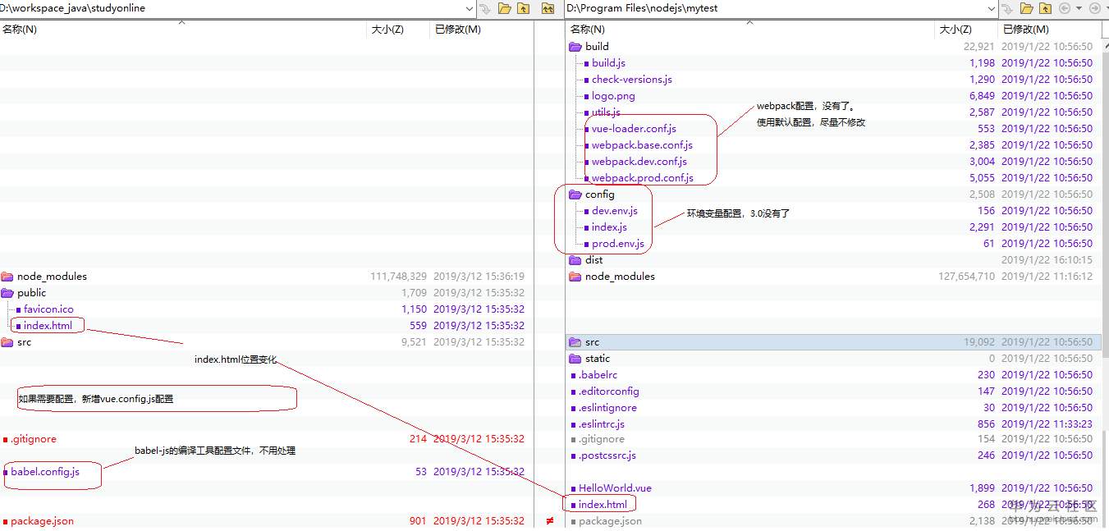Select vue-loader.conf.js file
Viewport: 1109px width, 531px height.
[x=634, y=129]
